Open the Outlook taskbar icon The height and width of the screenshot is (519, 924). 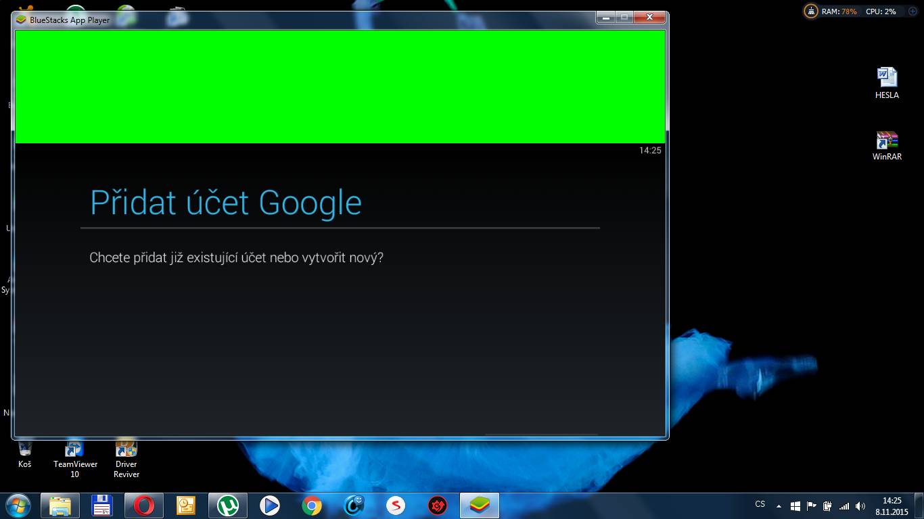(186, 505)
